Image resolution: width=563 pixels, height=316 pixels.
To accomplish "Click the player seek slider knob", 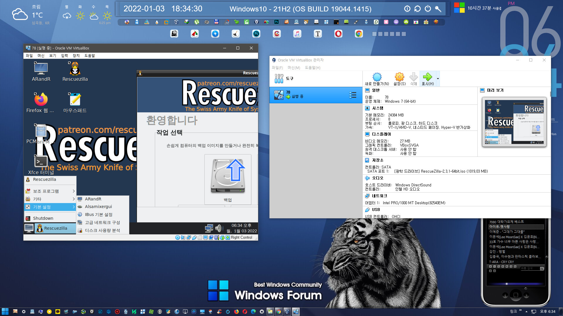I will 507,284.
